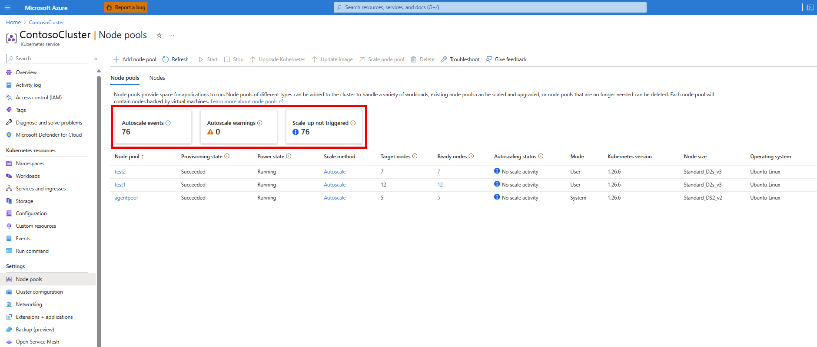This screenshot has height=347, width=817.
Task: Go to Home breadcrumb
Action: 13,23
